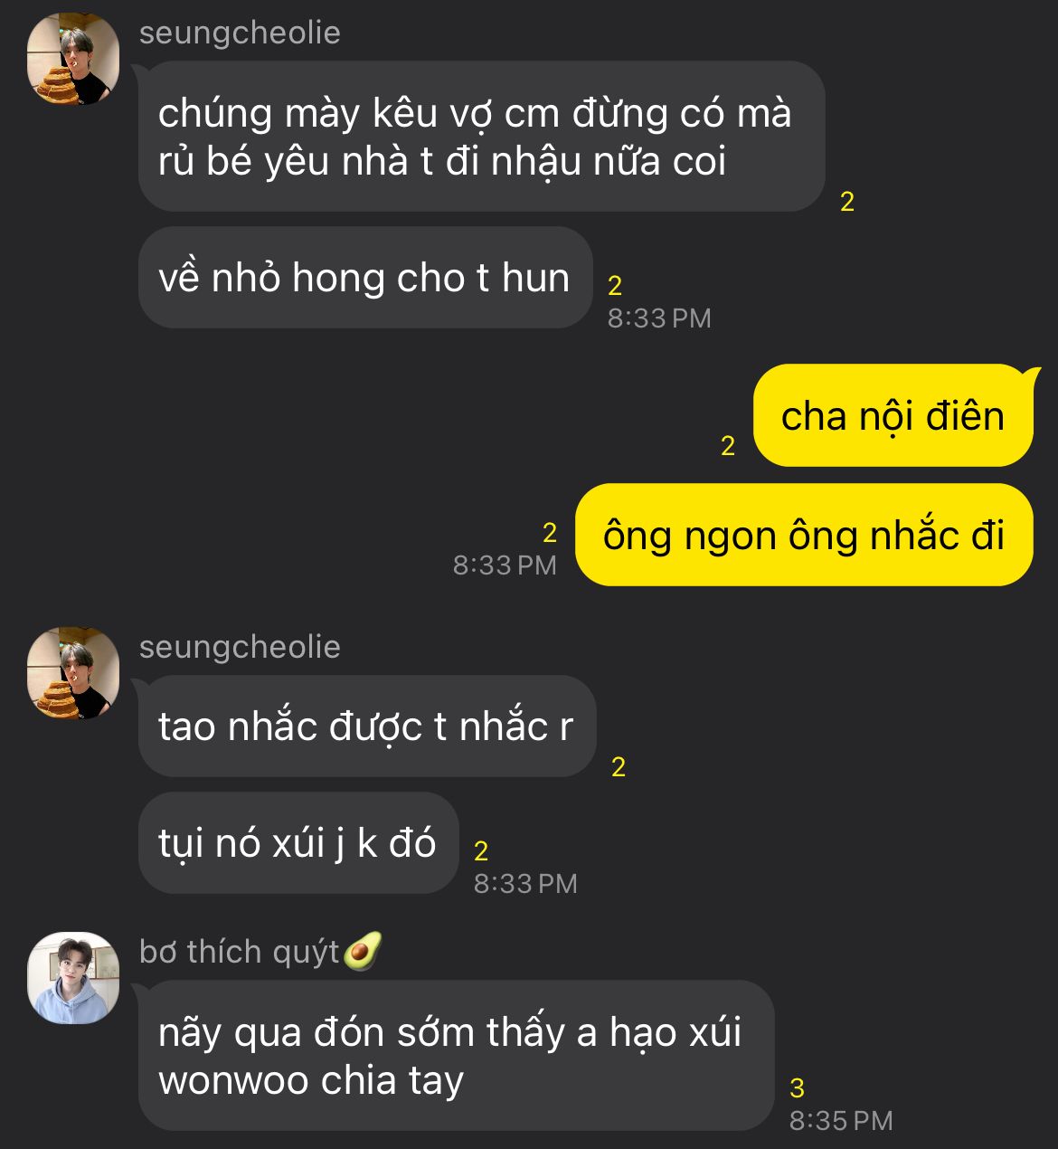Tap seungcheolie's top profile avatar
This screenshot has height=1149, width=1058.
73,59
